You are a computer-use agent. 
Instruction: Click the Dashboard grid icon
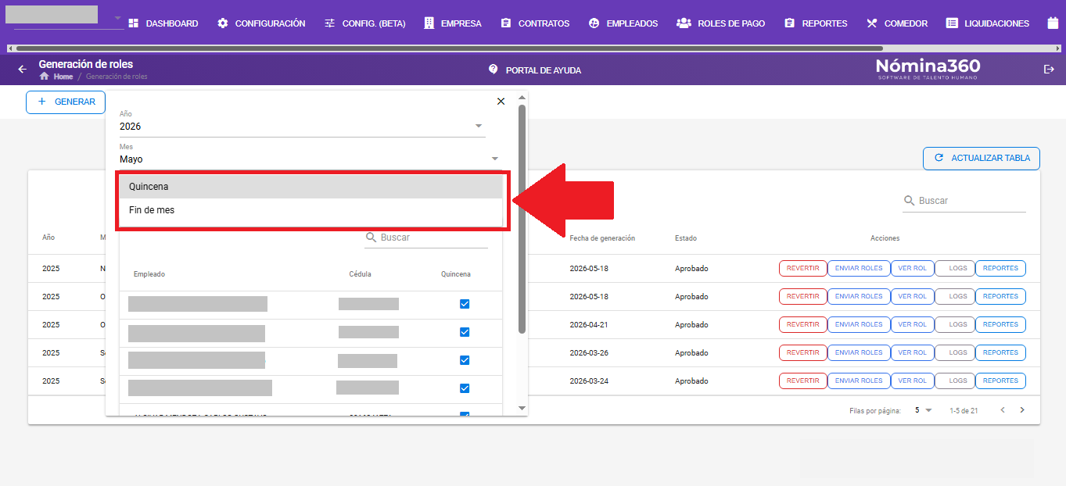tap(133, 23)
